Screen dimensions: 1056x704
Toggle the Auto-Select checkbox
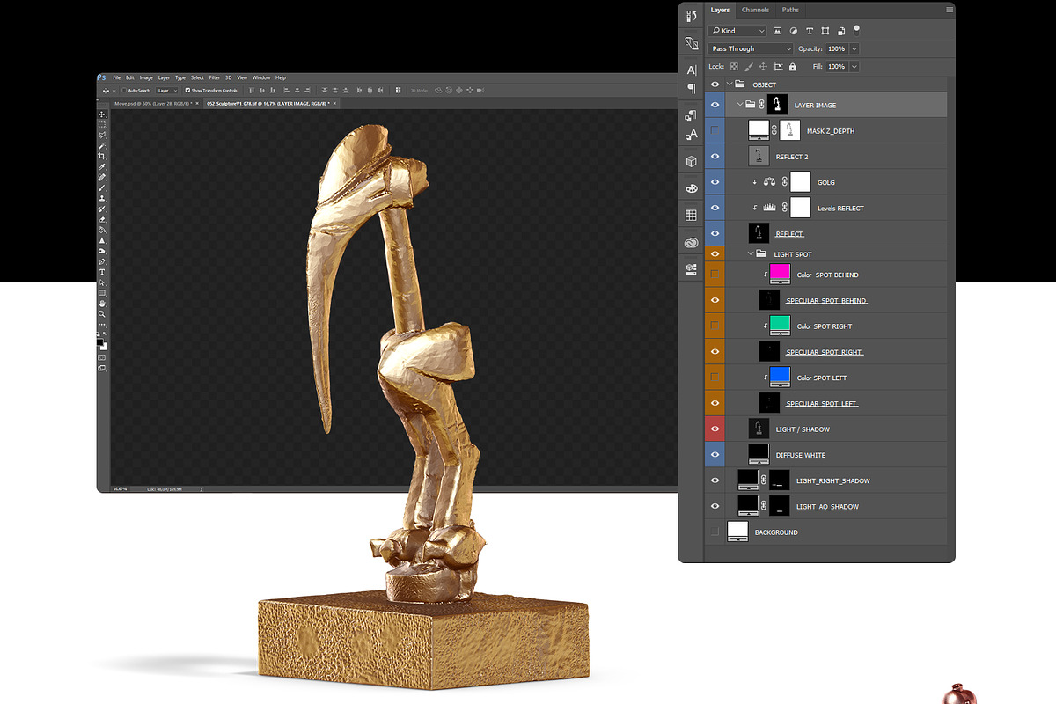124,90
